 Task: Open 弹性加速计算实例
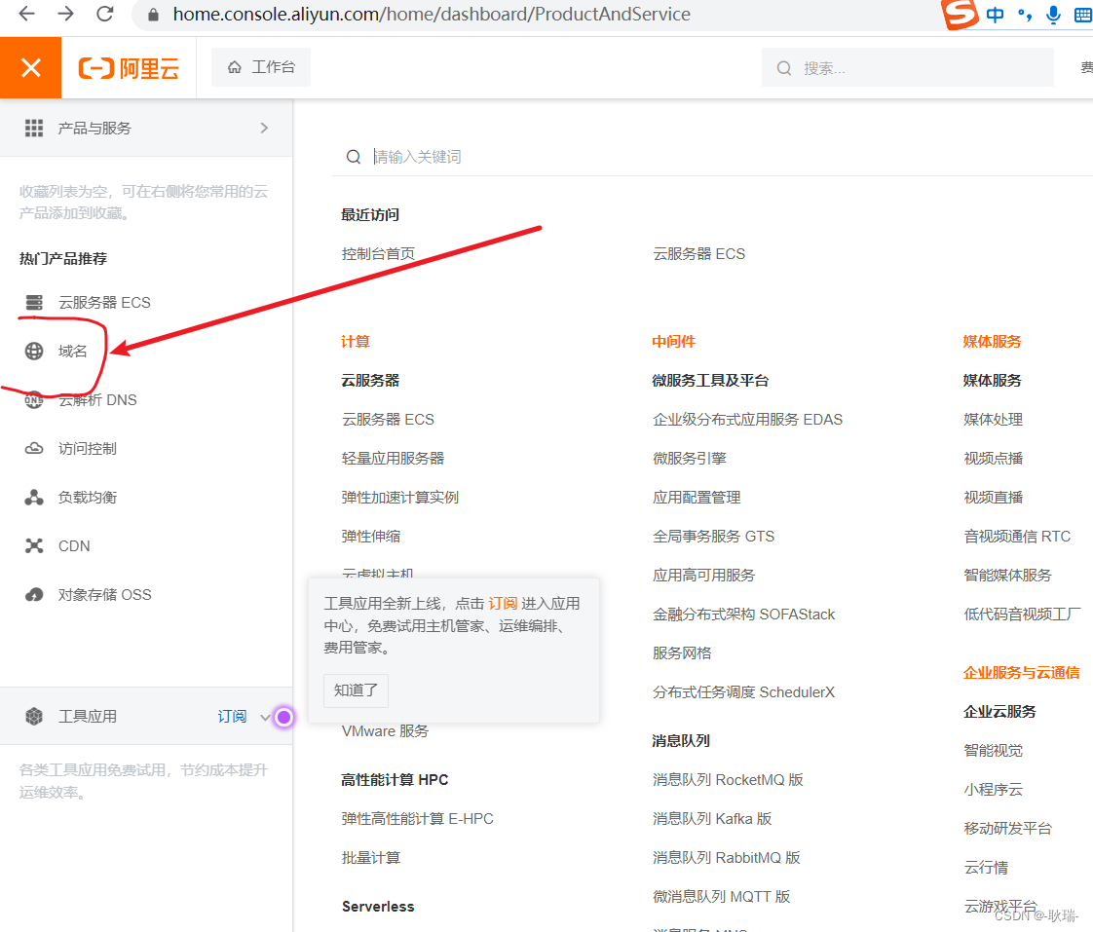[400, 498]
